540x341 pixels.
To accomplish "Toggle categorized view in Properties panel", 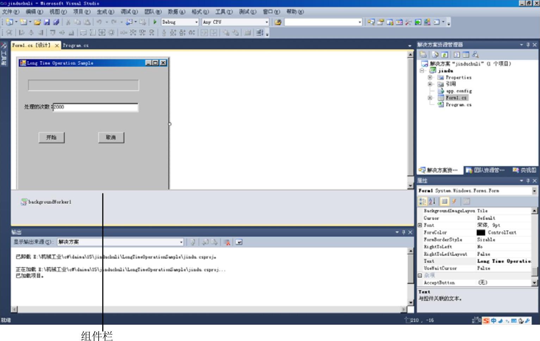I will 422,201.
